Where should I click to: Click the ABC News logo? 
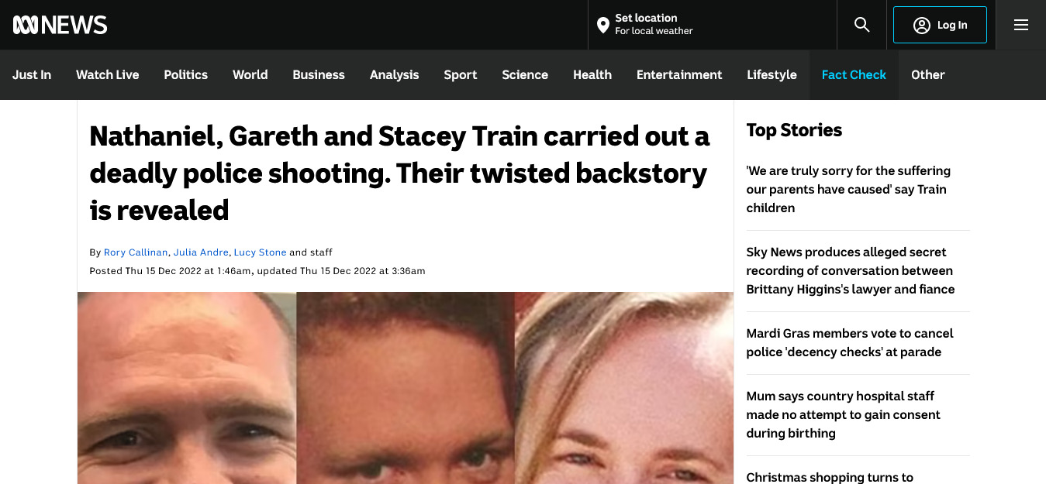[x=60, y=25]
